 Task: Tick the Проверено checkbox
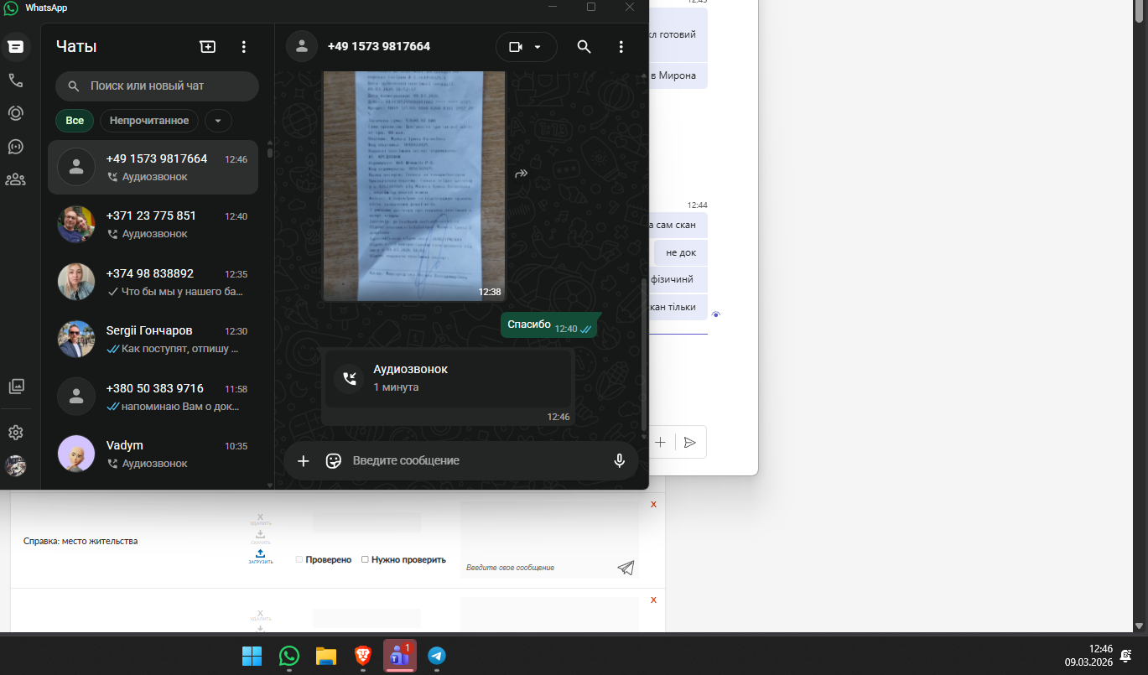[x=299, y=559]
